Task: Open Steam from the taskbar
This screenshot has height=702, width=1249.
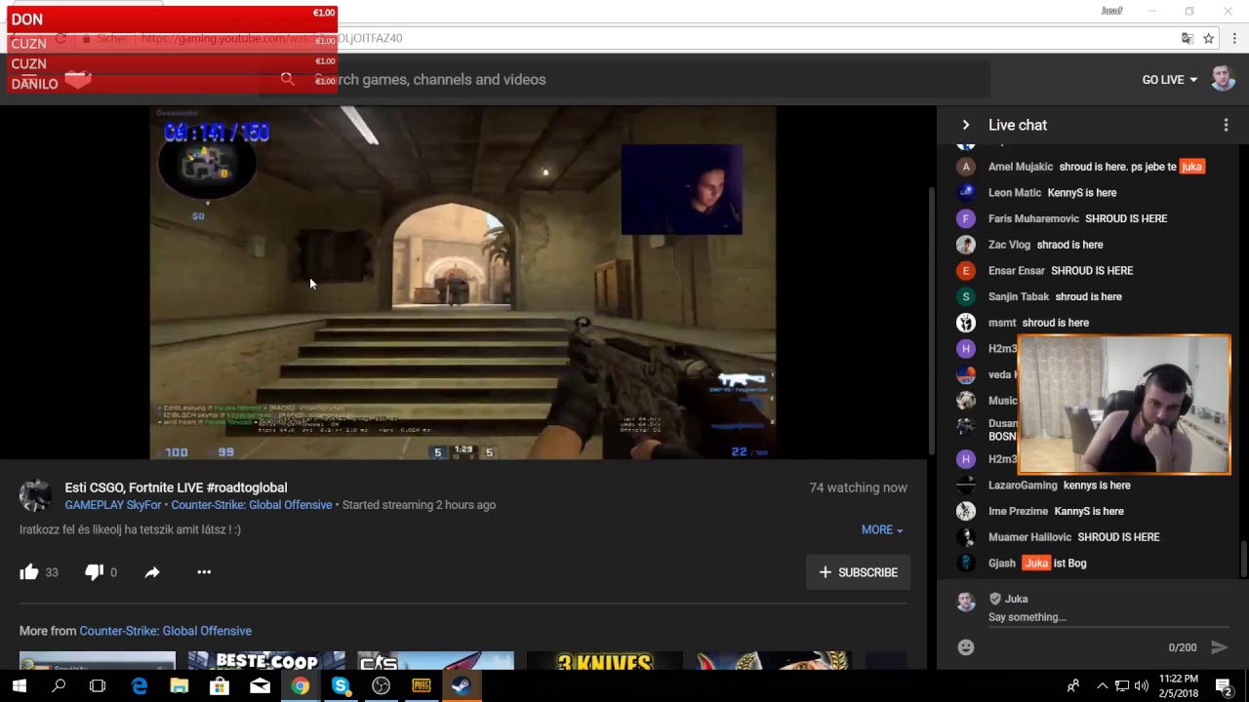Action: [x=462, y=686]
